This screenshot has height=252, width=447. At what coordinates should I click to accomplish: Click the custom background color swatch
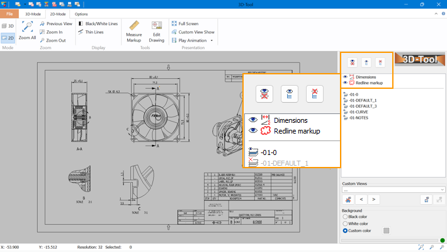pos(387,231)
